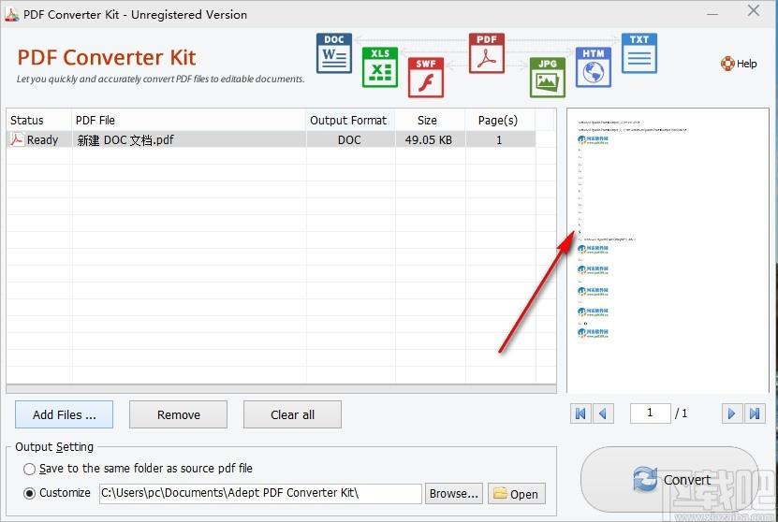
Task: Click the red PDF format icon
Action: click(486, 53)
